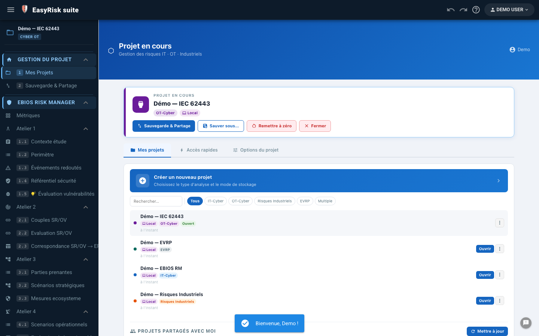
Task: Collapse Atelier 3 group chevron
Action: tap(86, 259)
